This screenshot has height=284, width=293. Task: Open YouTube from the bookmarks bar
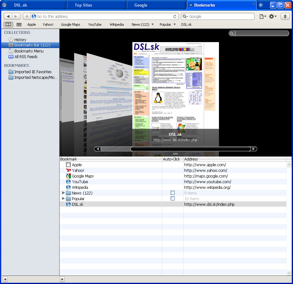pyautogui.click(x=95, y=25)
